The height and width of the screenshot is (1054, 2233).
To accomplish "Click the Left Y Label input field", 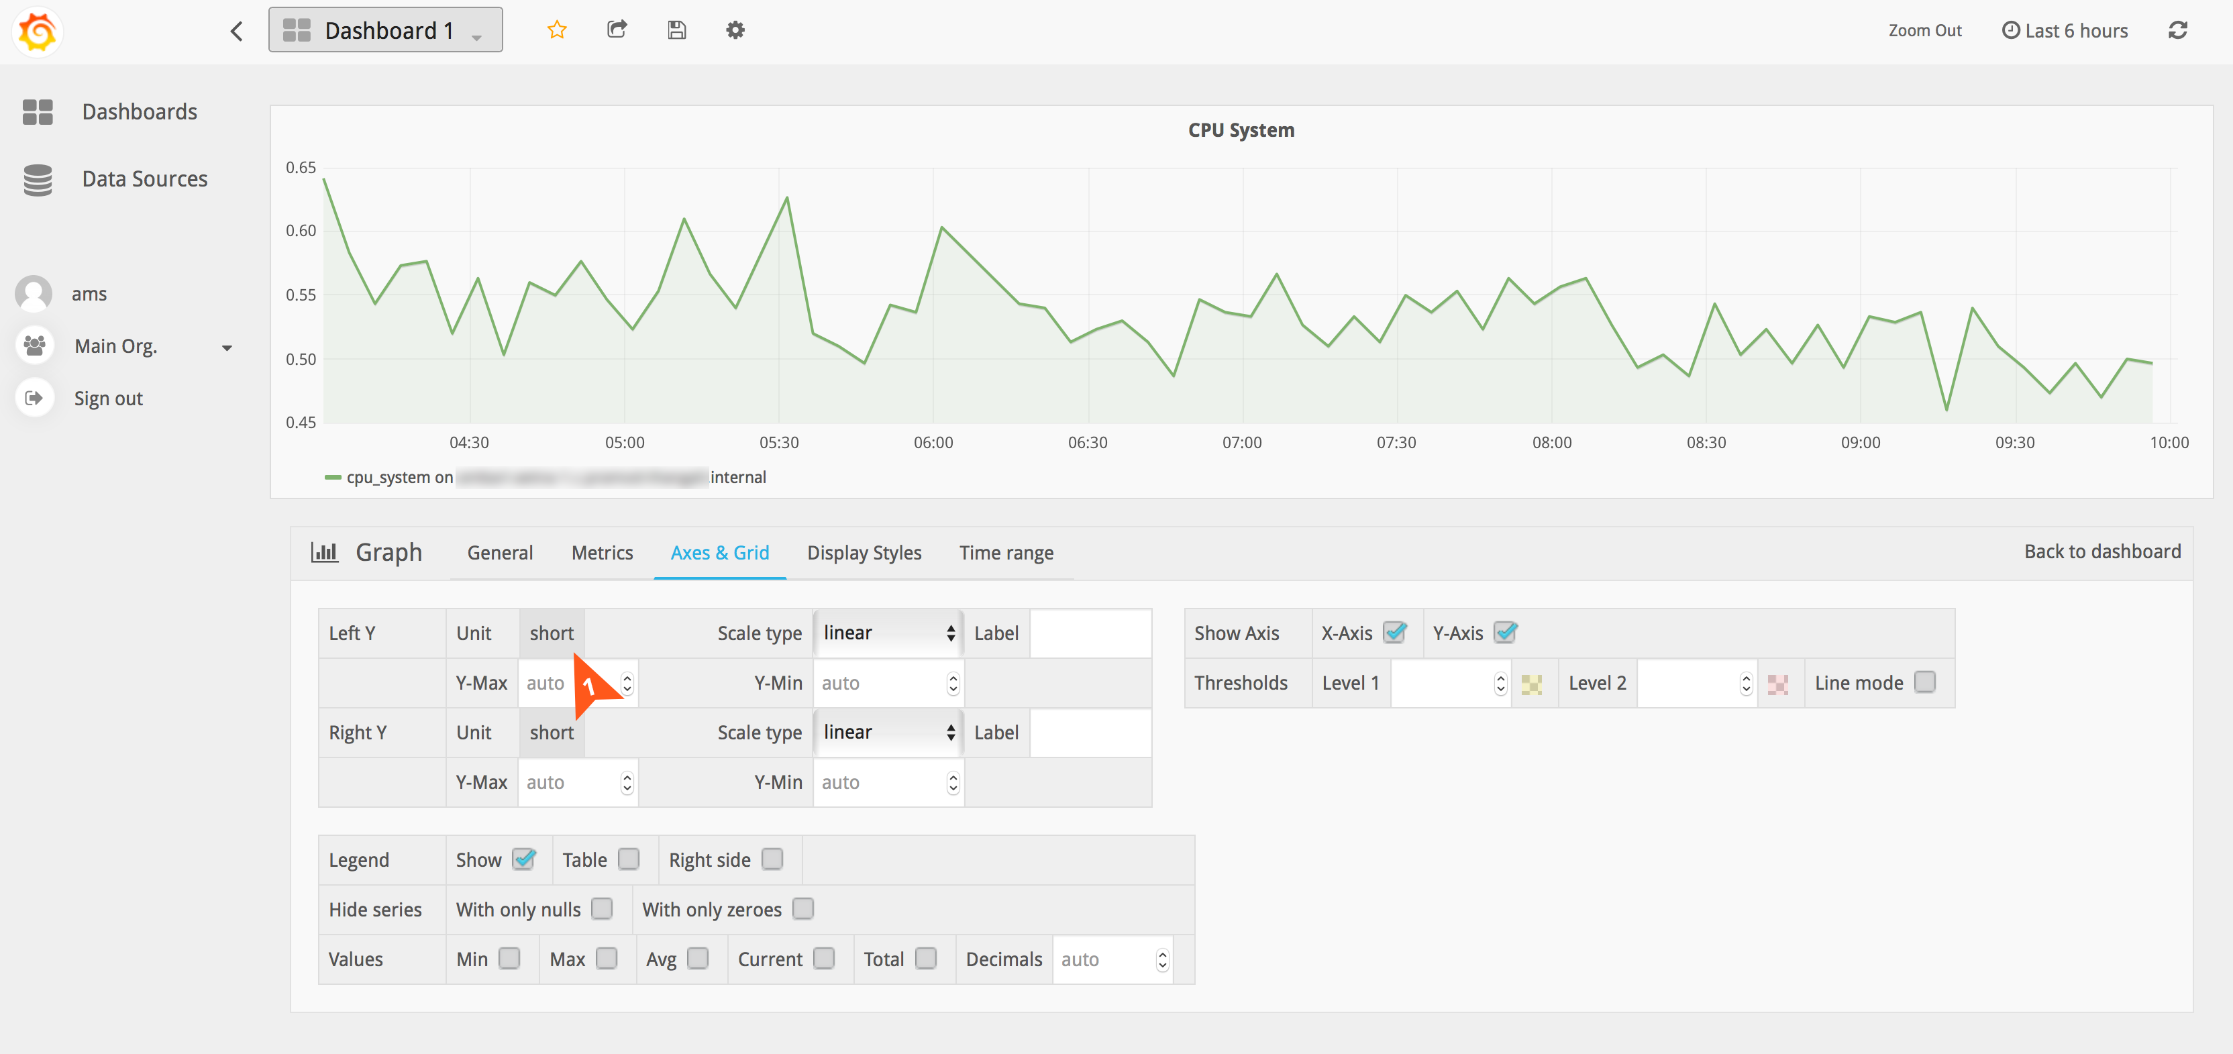I will (1090, 633).
